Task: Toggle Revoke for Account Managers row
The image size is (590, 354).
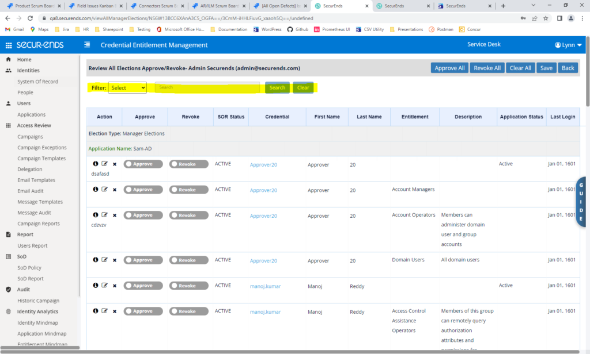Action: pos(188,190)
